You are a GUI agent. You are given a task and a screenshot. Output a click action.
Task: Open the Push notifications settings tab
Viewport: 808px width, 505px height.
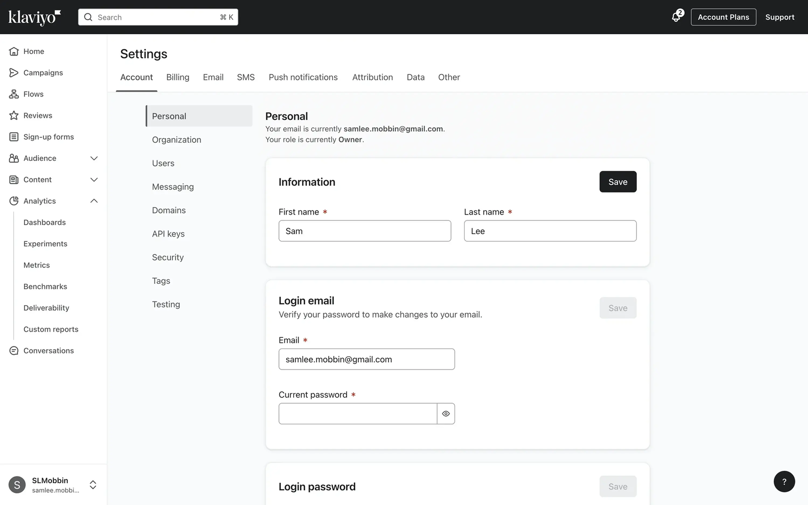(303, 77)
